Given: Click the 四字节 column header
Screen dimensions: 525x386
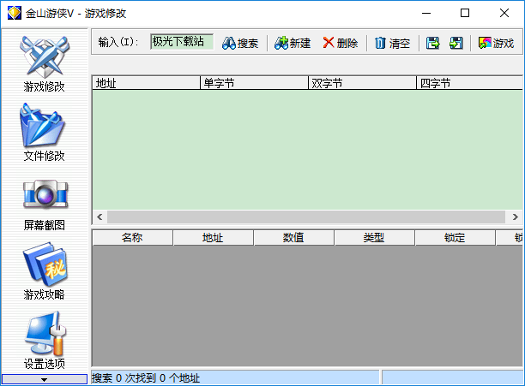Looking at the screenshot, I should click(x=470, y=83).
